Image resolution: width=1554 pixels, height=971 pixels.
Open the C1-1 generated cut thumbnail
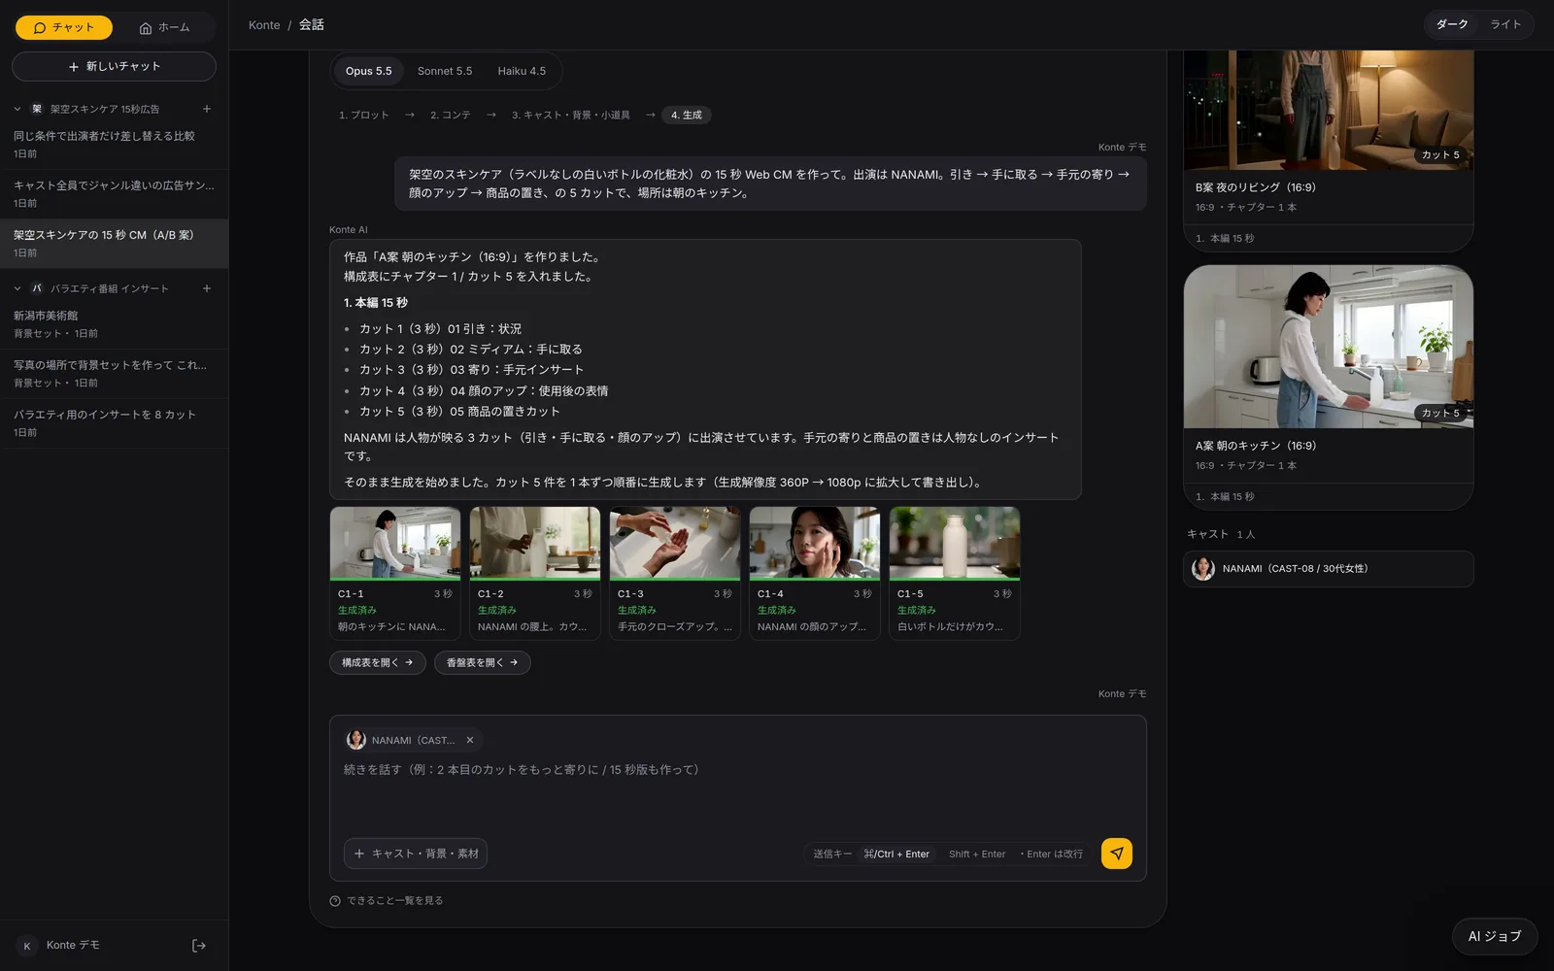[395, 543]
